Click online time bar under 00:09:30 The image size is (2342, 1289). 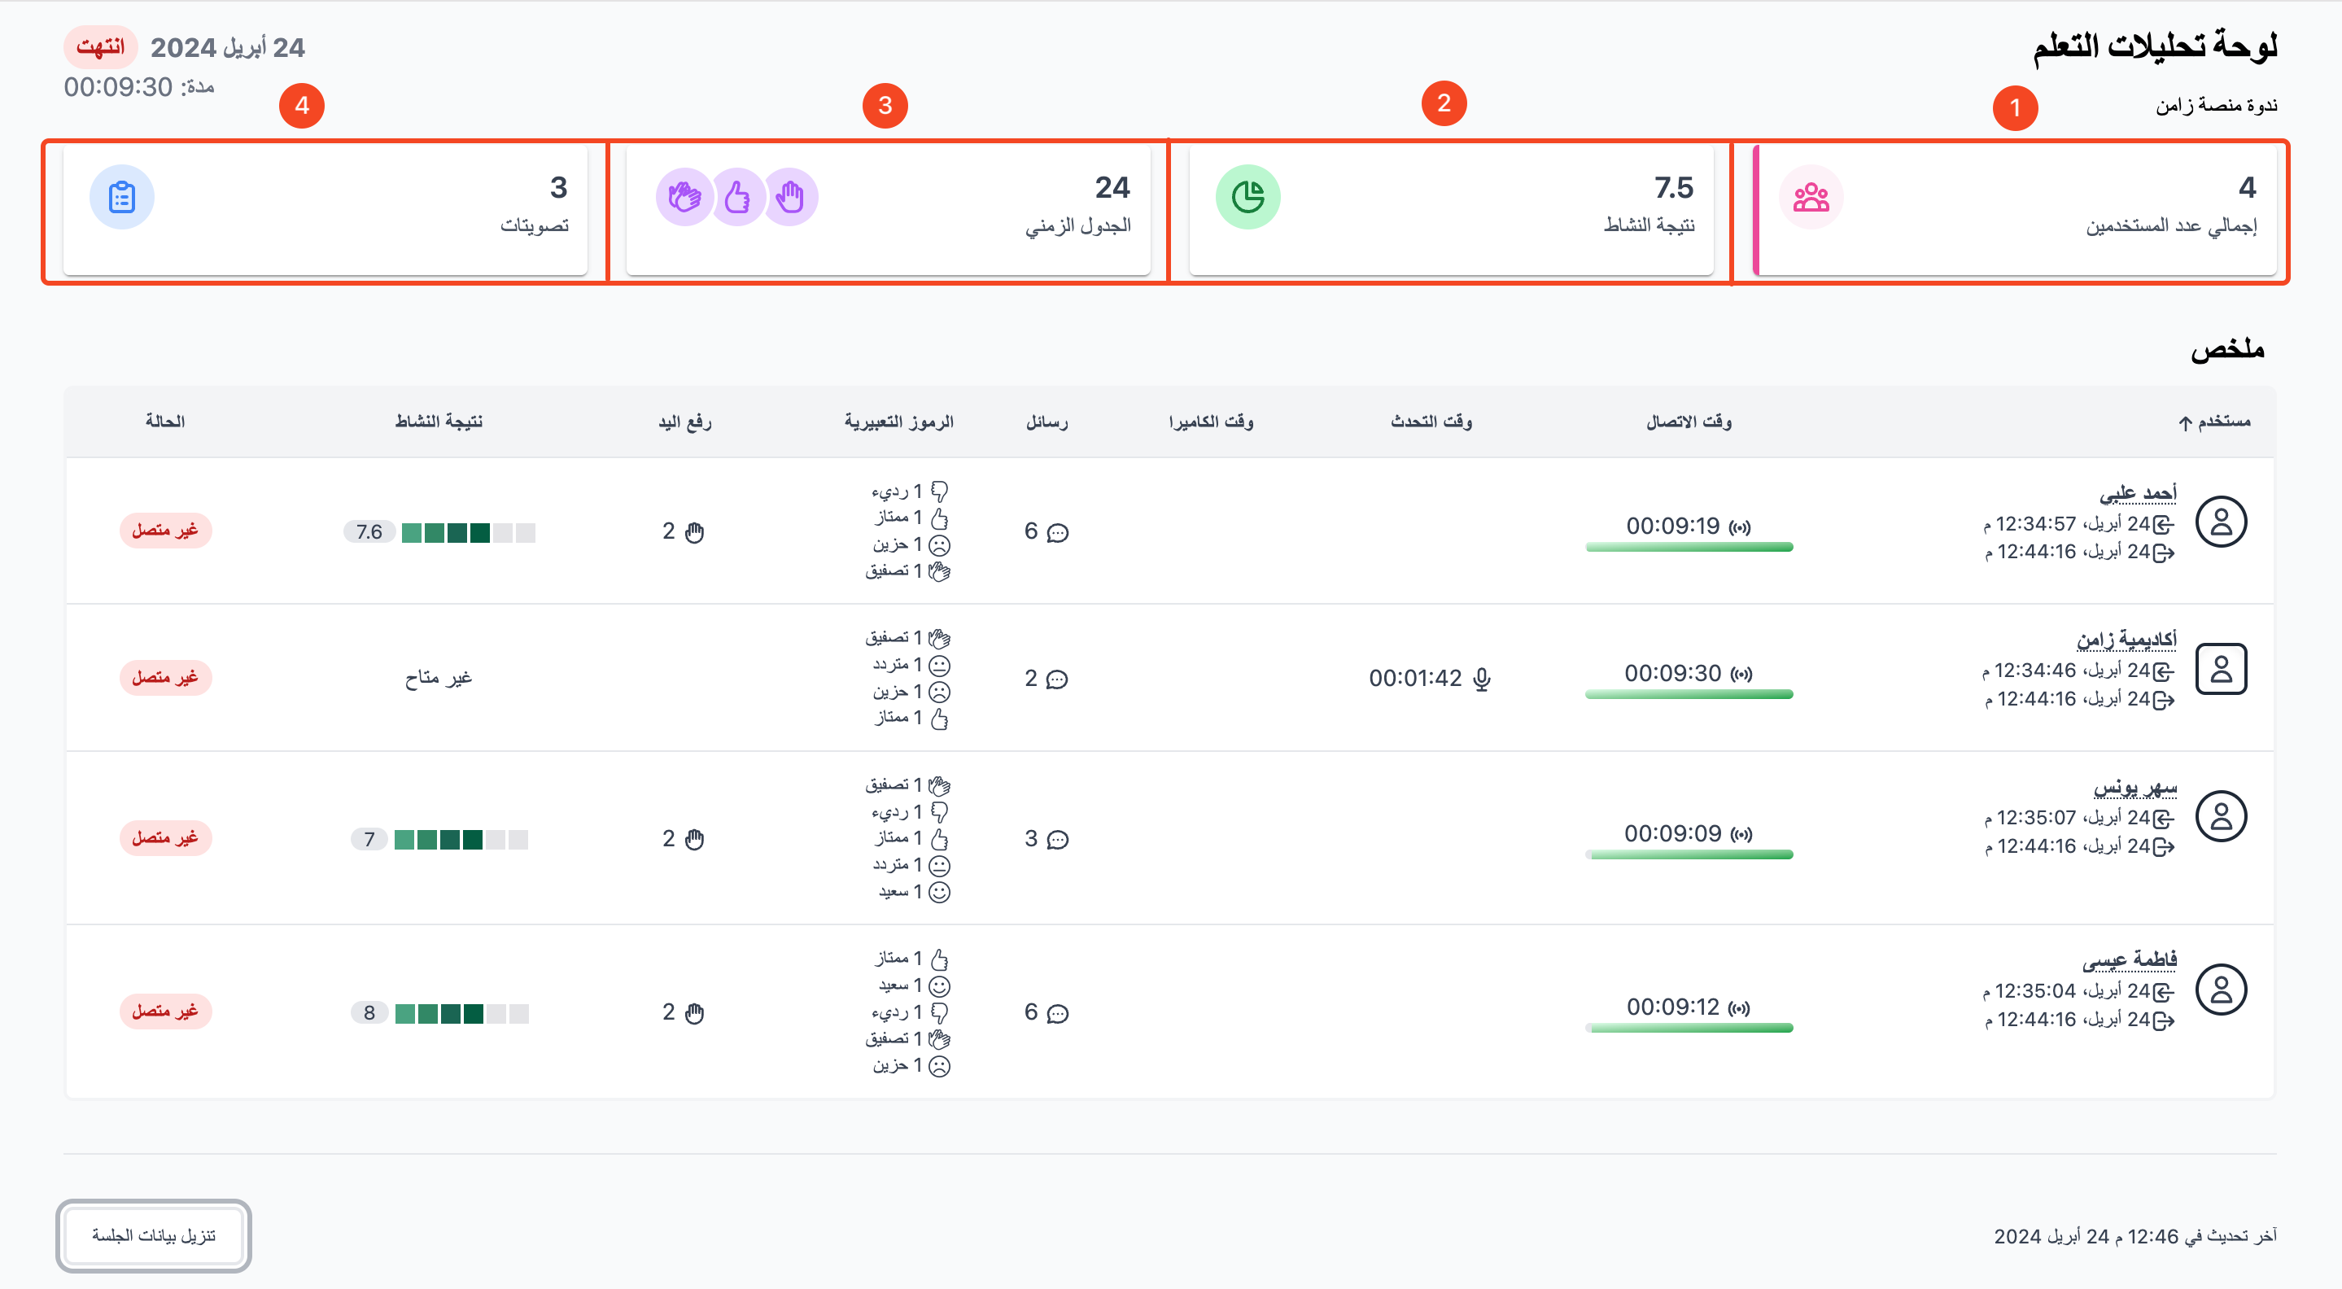tap(1689, 694)
